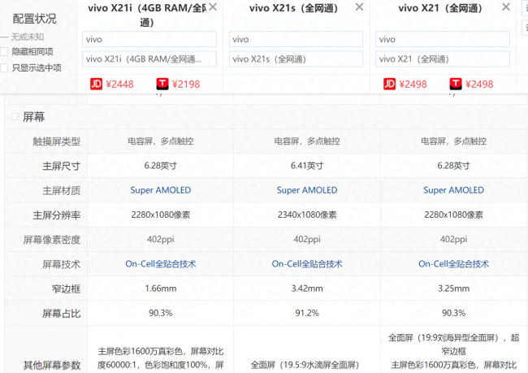The height and width of the screenshot is (373, 528).
Task: Click the 6.41英寸 screen size value
Action: pyautogui.click(x=307, y=166)
